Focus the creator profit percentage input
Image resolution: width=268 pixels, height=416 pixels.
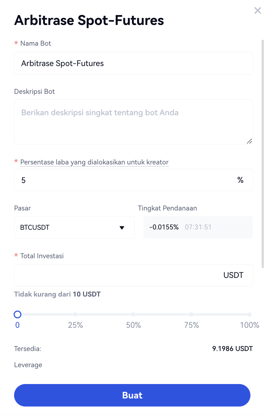[123, 180]
